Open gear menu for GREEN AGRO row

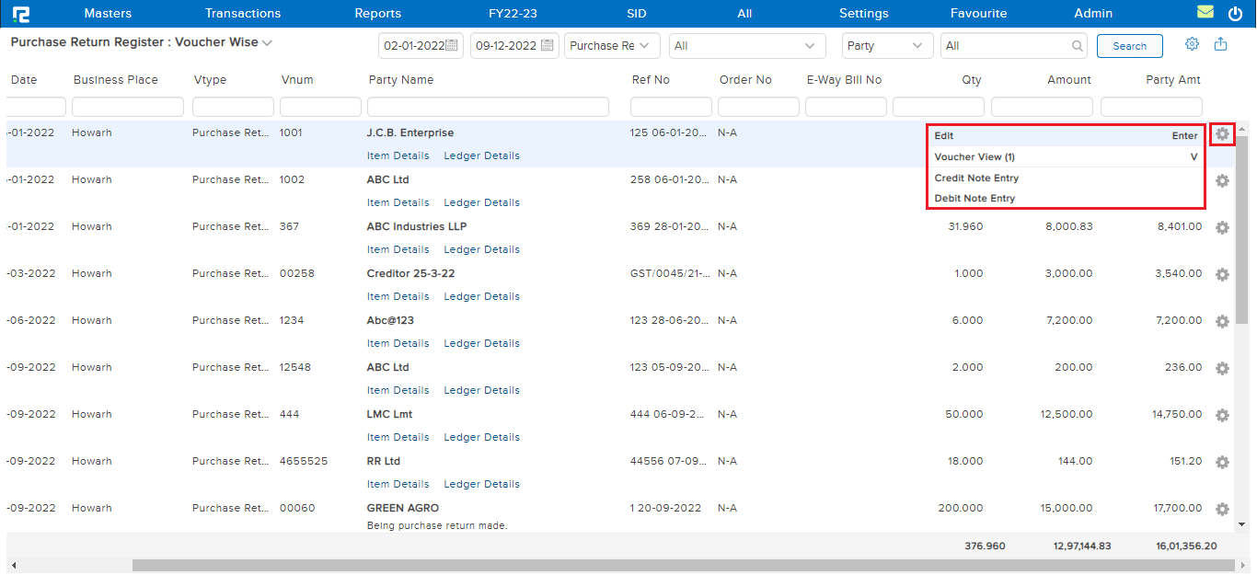click(1222, 510)
